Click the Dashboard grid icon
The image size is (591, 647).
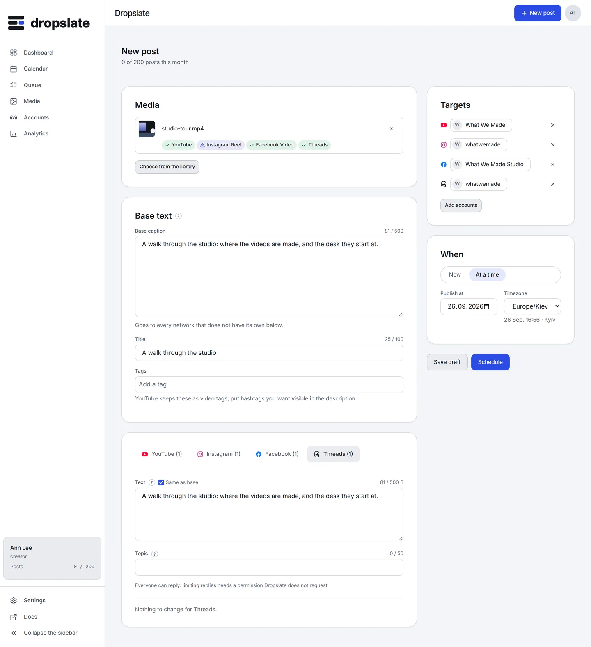(14, 53)
